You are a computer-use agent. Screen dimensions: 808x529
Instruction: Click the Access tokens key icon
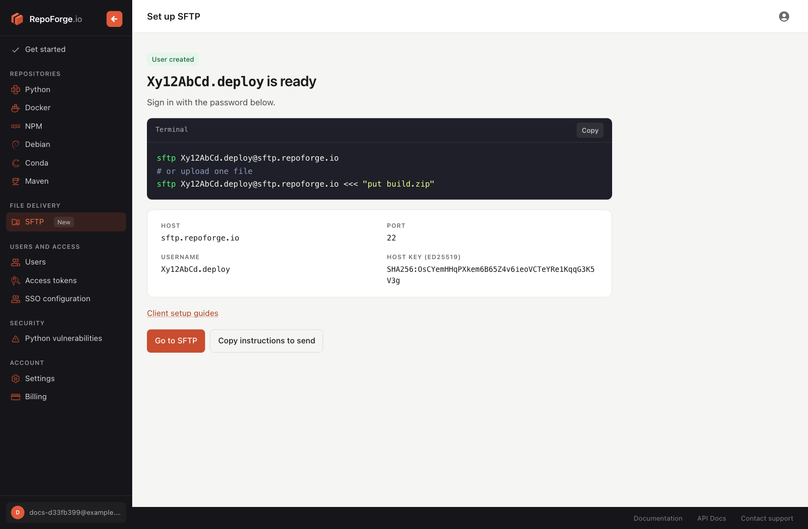click(16, 281)
